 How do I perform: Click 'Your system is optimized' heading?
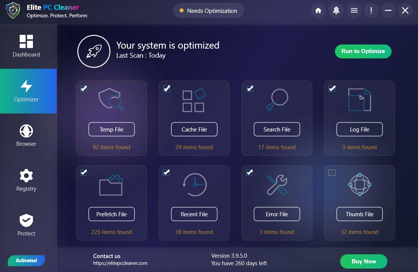tap(168, 46)
